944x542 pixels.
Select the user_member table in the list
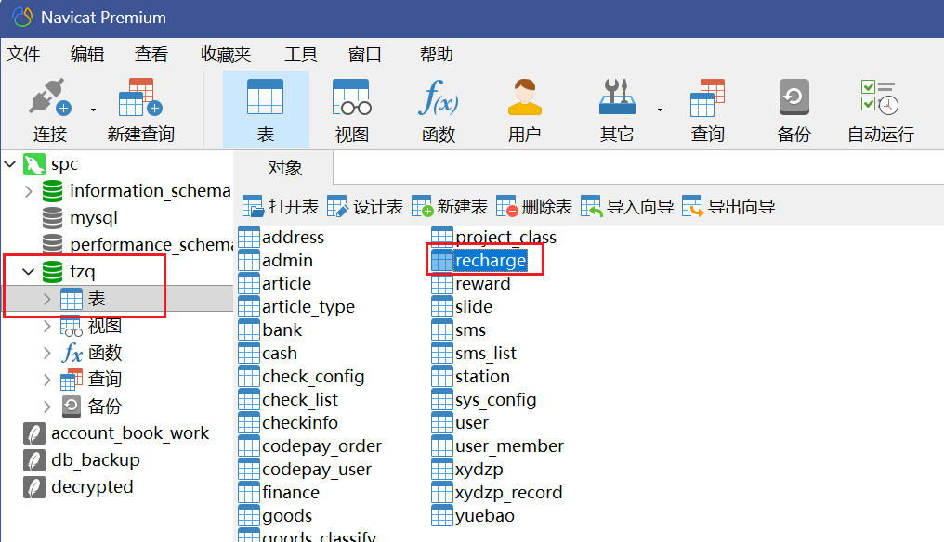pyautogui.click(x=508, y=446)
